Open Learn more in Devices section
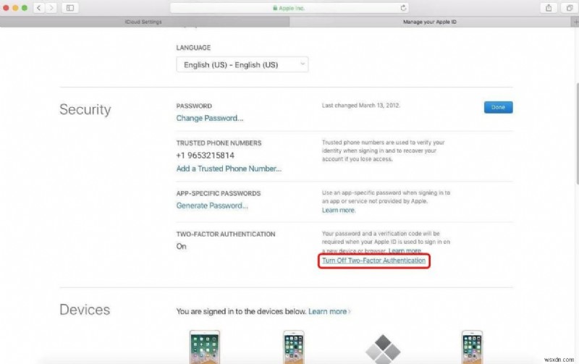Screen dimensions: 579x364 pyautogui.click(x=329, y=312)
